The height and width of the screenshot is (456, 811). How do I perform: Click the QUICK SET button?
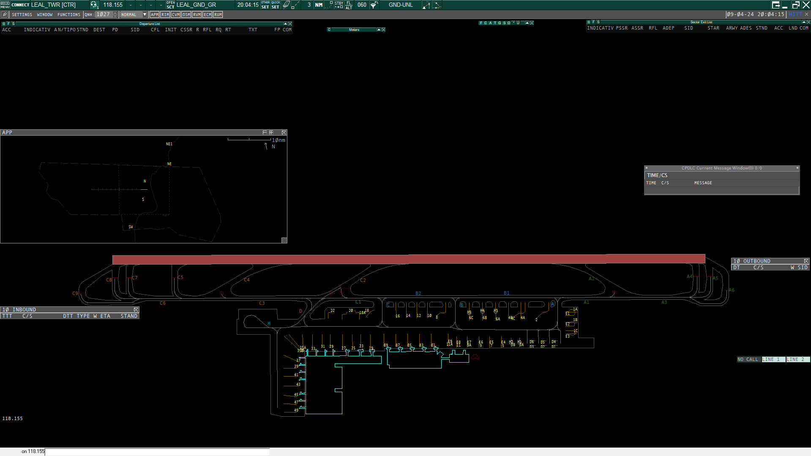pos(276,5)
